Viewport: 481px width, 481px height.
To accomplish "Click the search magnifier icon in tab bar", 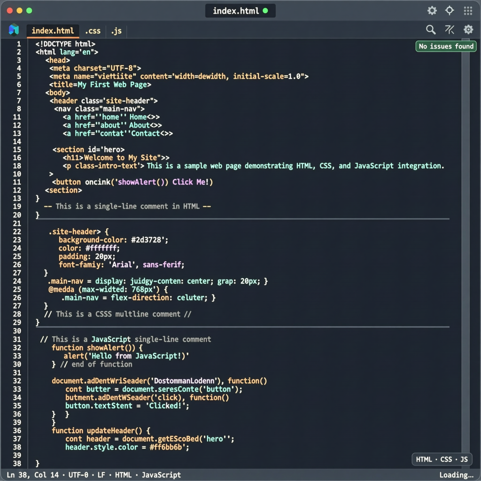I will coord(431,30).
